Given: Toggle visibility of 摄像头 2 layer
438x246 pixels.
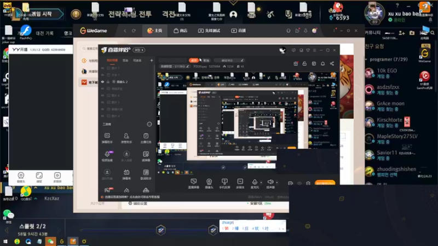Looking at the screenshot, I should pos(102,81).
